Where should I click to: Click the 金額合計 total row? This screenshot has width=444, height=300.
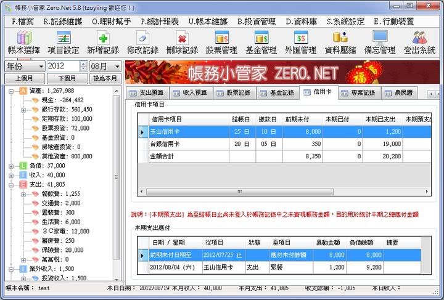(284, 156)
